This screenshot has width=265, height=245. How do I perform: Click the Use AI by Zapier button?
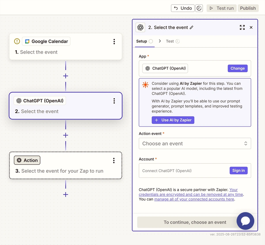pos(173,120)
